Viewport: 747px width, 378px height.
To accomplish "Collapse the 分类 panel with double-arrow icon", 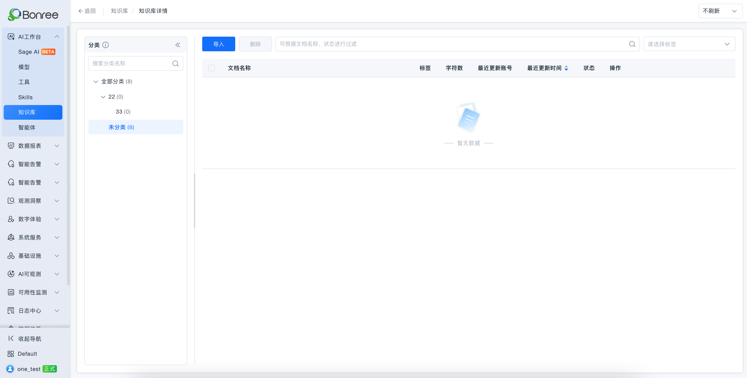I will click(x=178, y=45).
